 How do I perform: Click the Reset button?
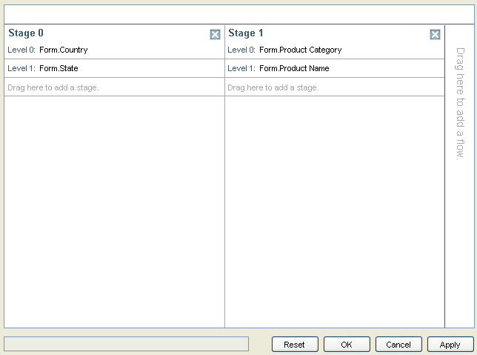coord(295,345)
